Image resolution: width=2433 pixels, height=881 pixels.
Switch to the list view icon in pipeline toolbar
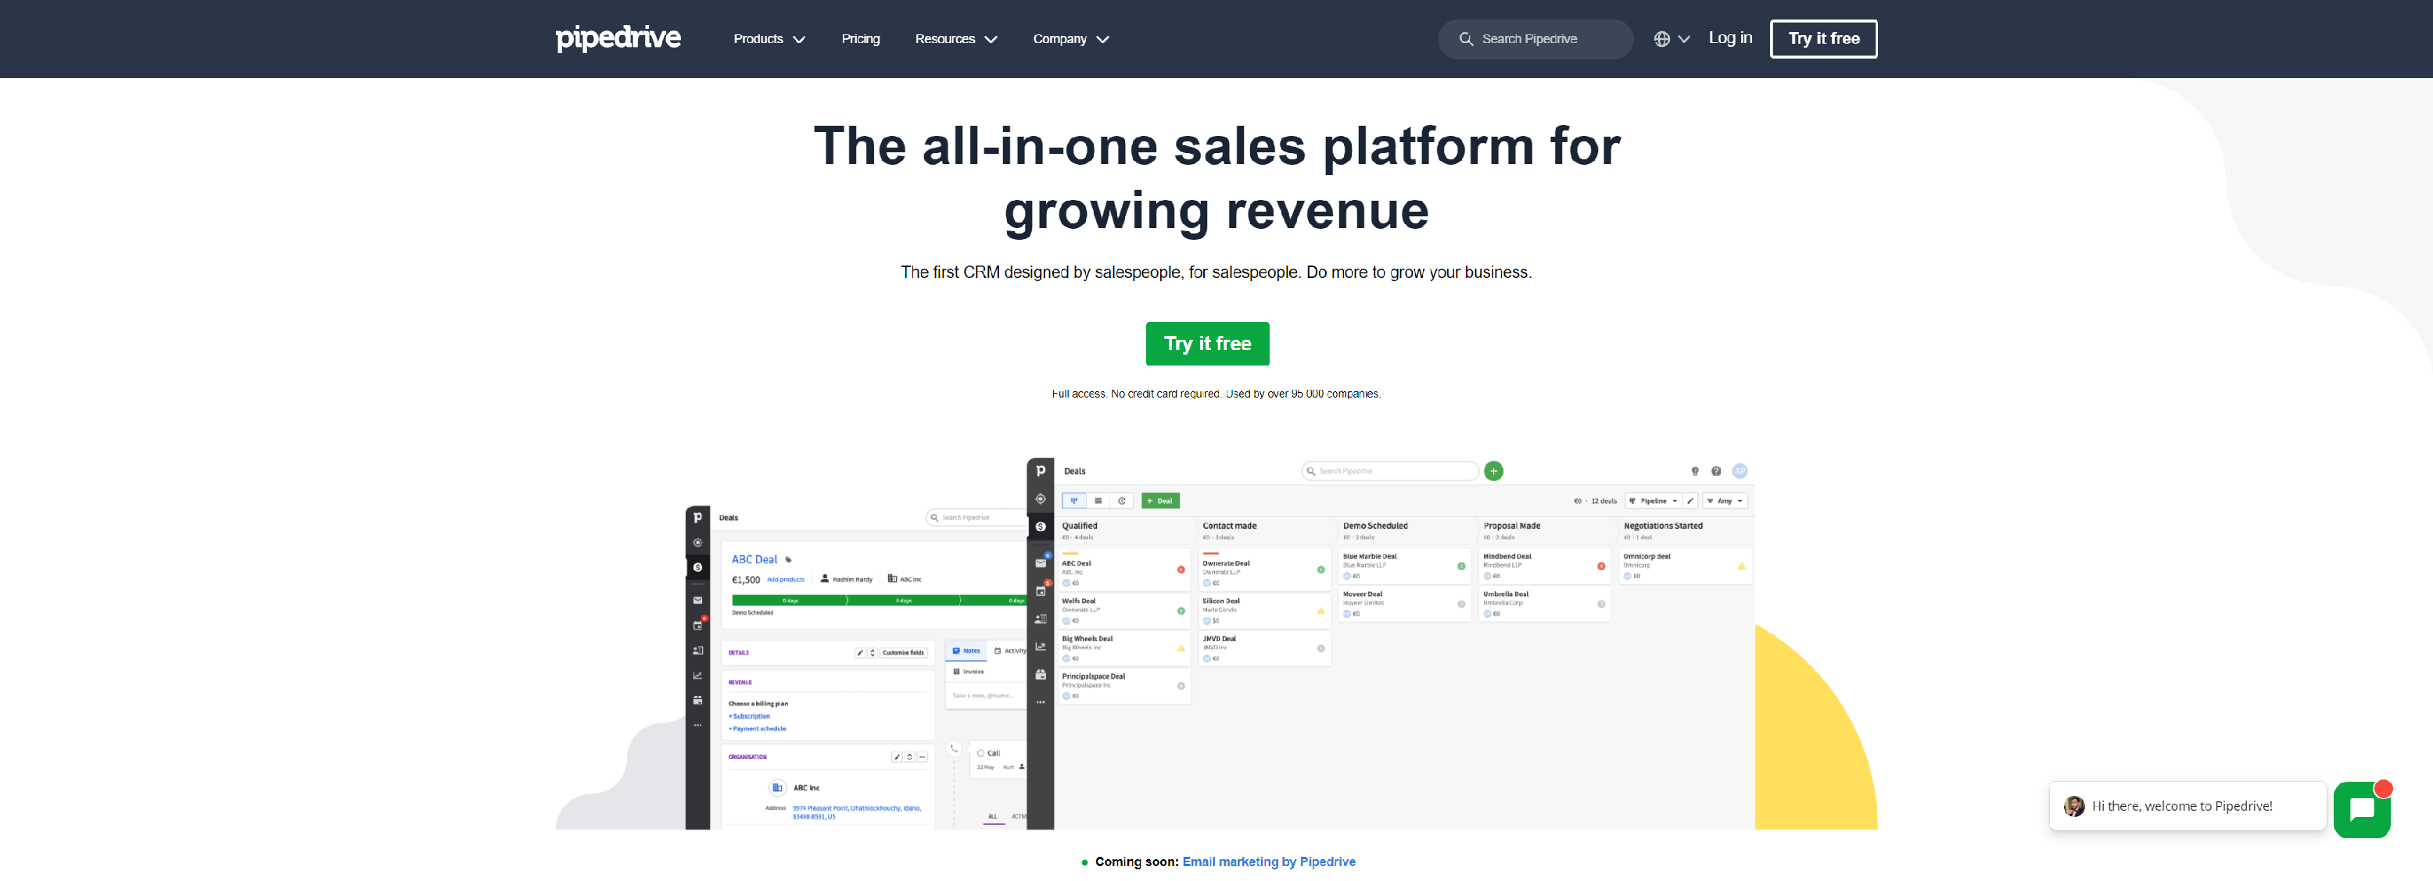(x=1098, y=501)
